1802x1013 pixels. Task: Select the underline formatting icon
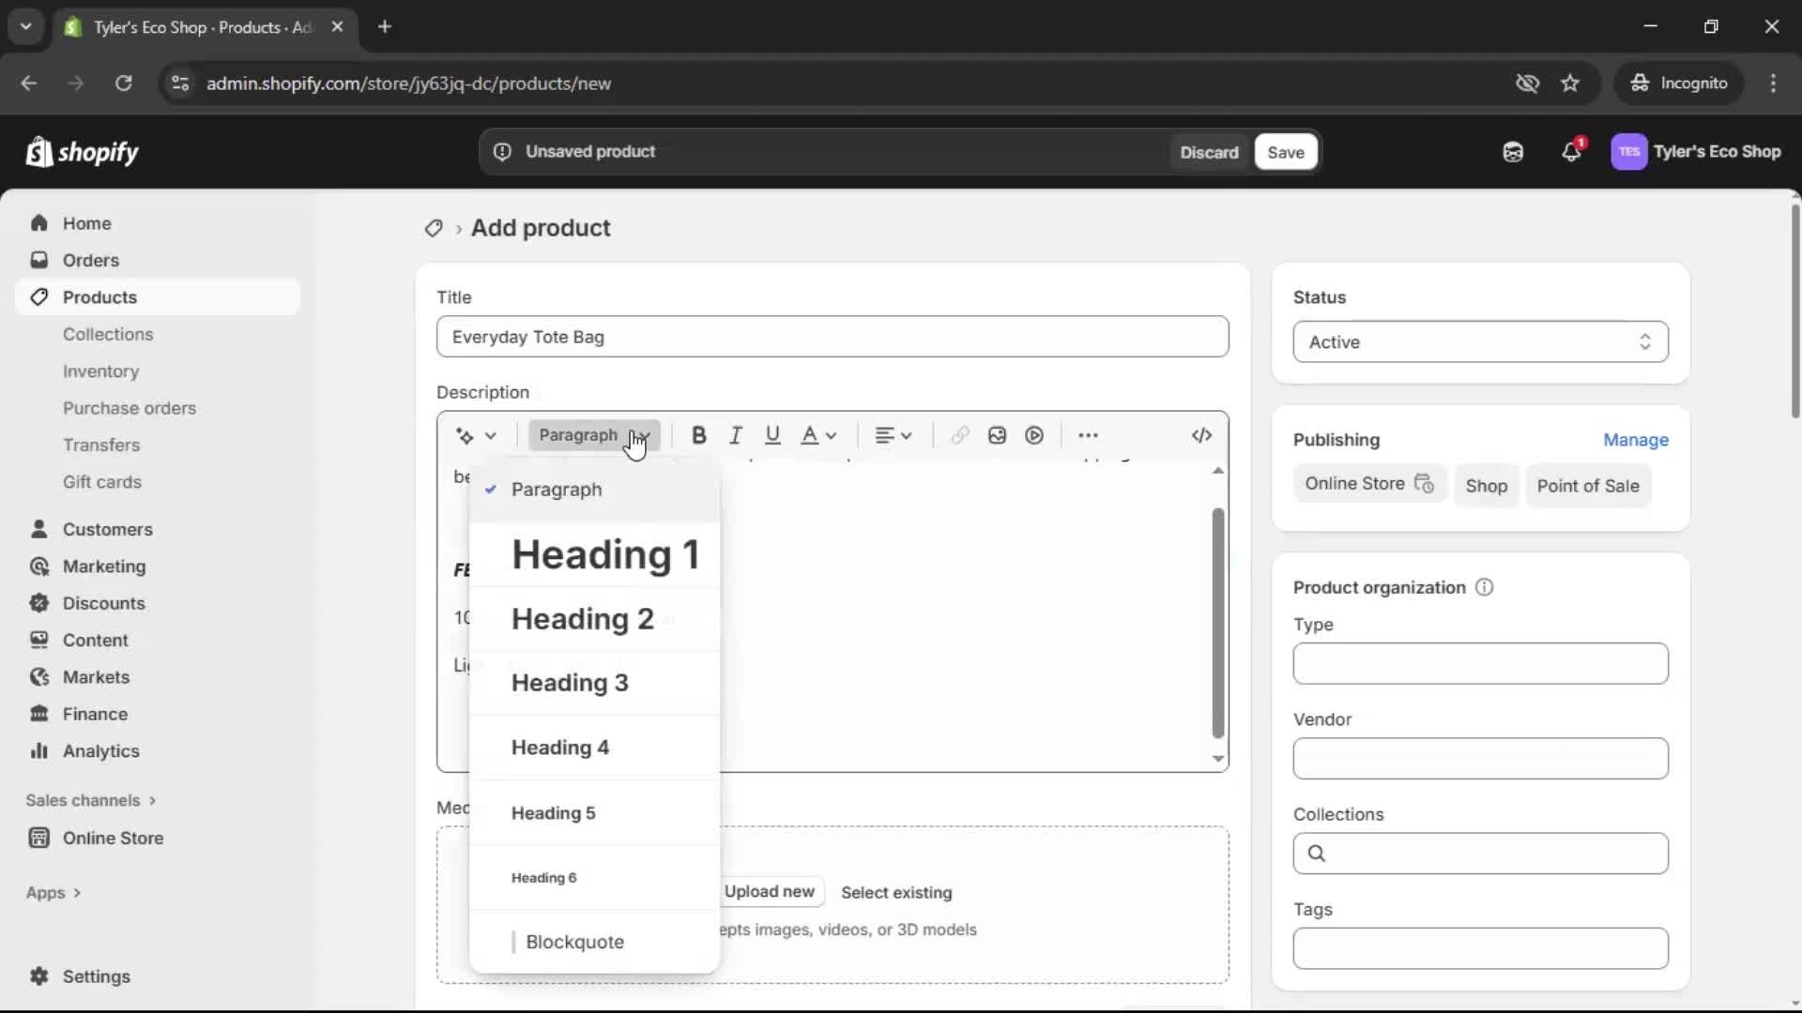click(772, 435)
